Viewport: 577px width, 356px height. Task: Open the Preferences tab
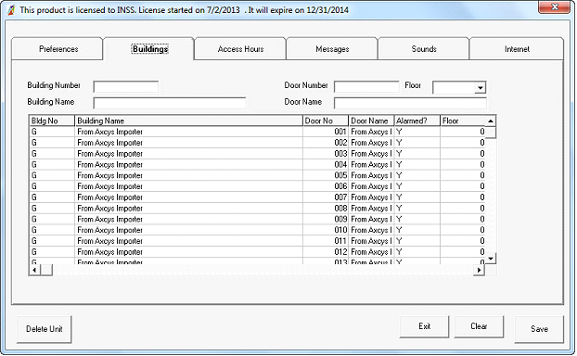click(x=58, y=49)
